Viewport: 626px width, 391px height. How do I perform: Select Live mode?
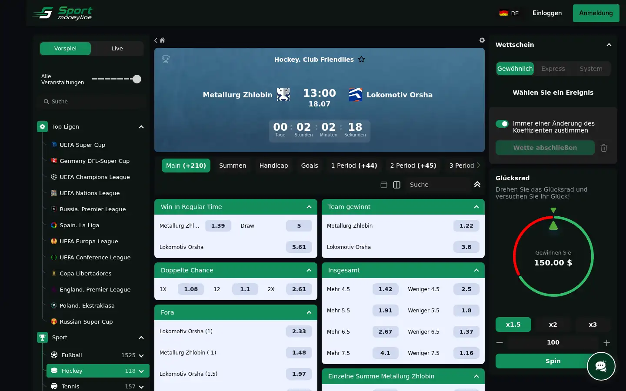point(117,49)
